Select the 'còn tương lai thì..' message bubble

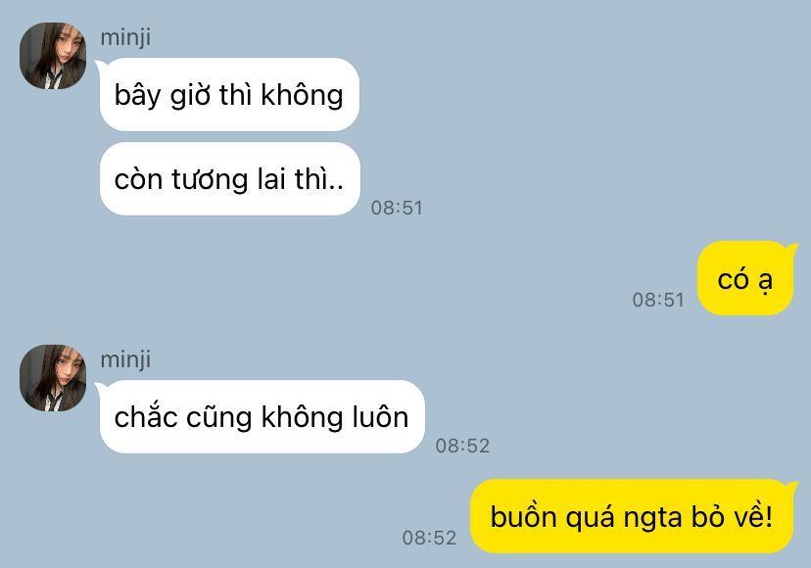(229, 179)
